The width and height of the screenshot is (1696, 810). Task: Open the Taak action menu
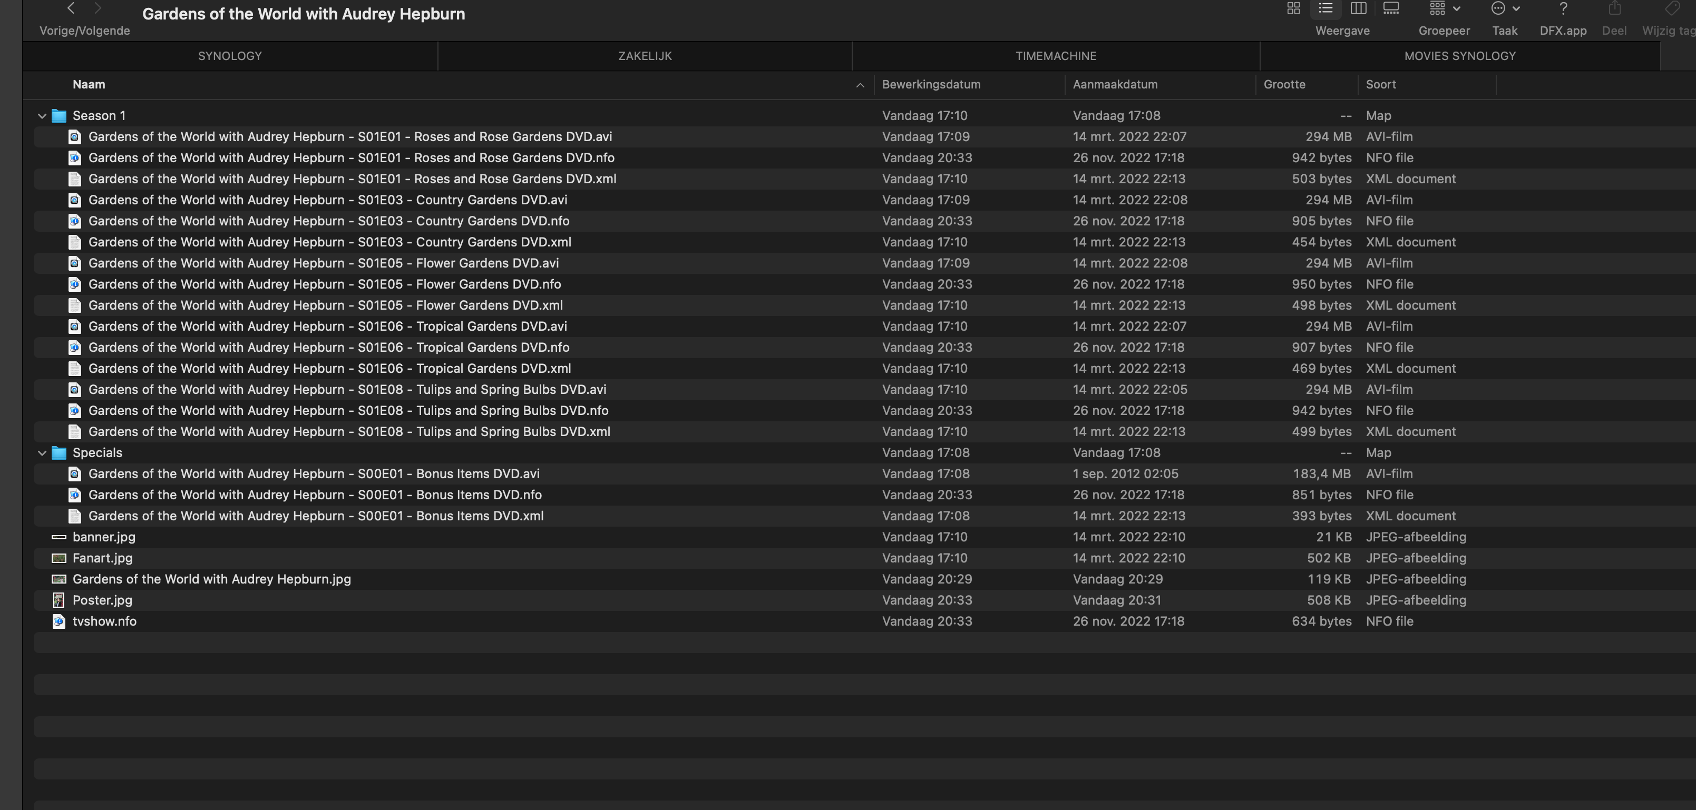[x=1504, y=9]
